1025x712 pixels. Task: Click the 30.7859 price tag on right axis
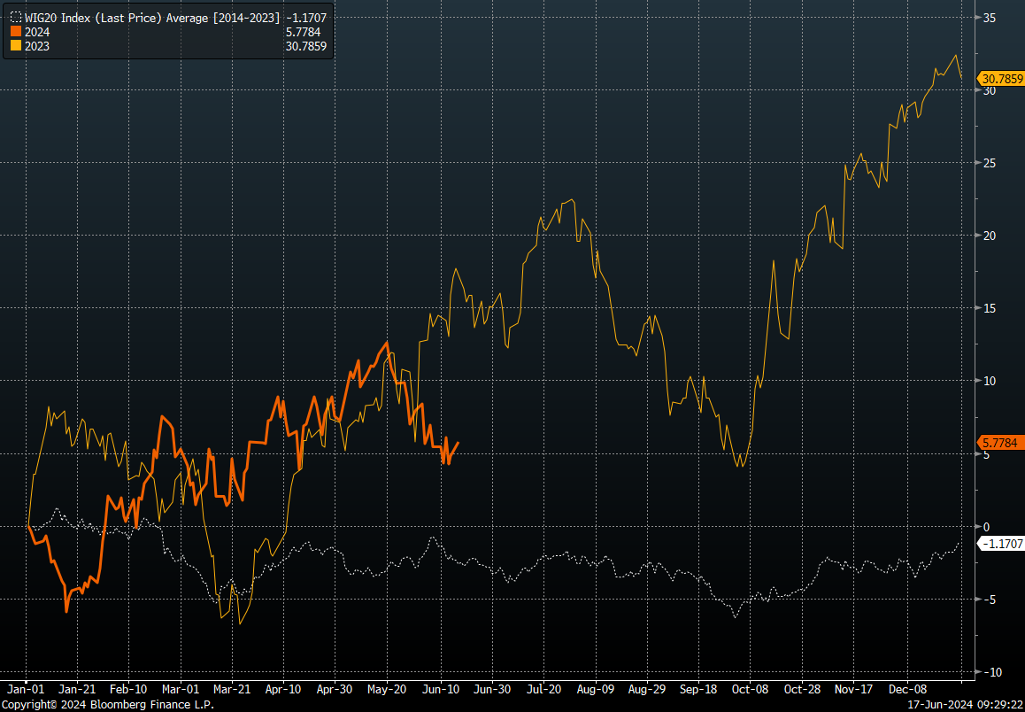1002,79
